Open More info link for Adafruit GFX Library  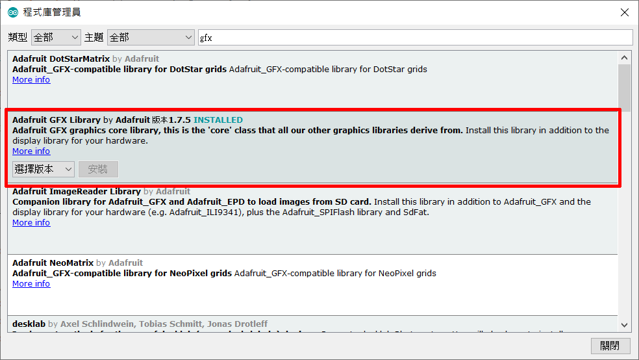coord(31,151)
